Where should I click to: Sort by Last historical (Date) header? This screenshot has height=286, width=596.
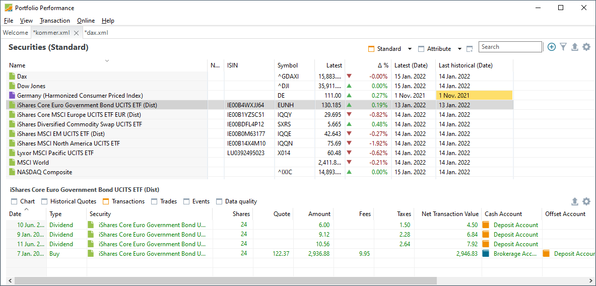(x=474, y=65)
